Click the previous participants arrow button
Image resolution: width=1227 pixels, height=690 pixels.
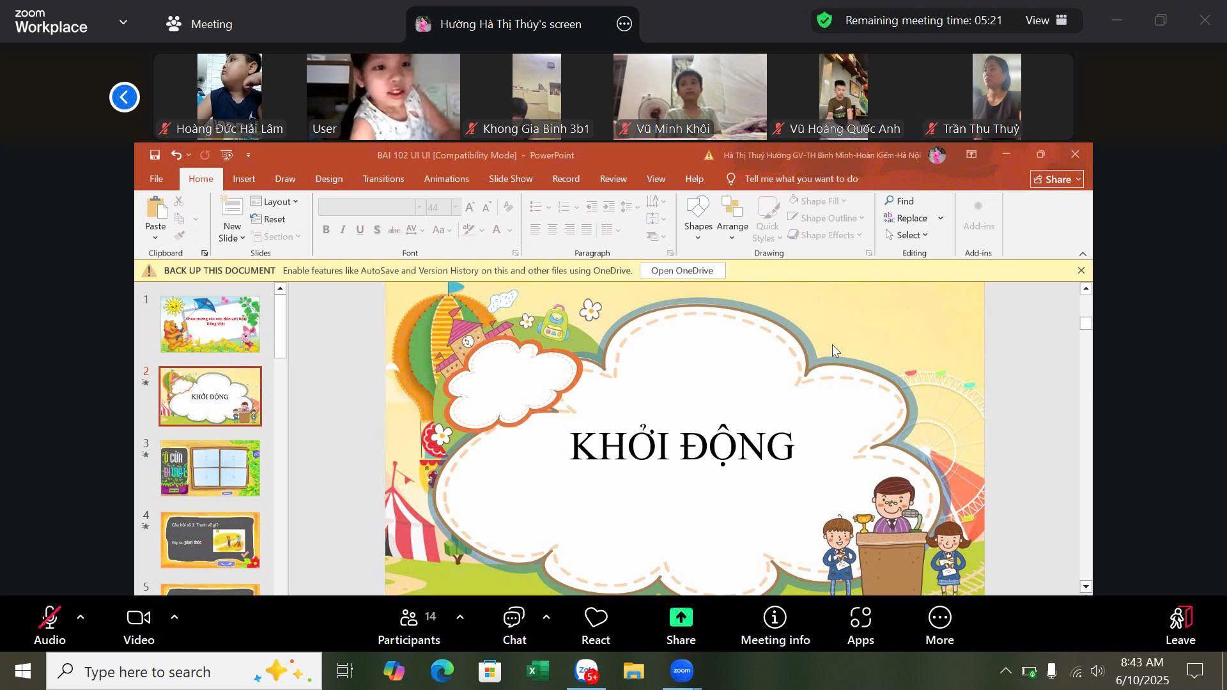[x=125, y=97]
